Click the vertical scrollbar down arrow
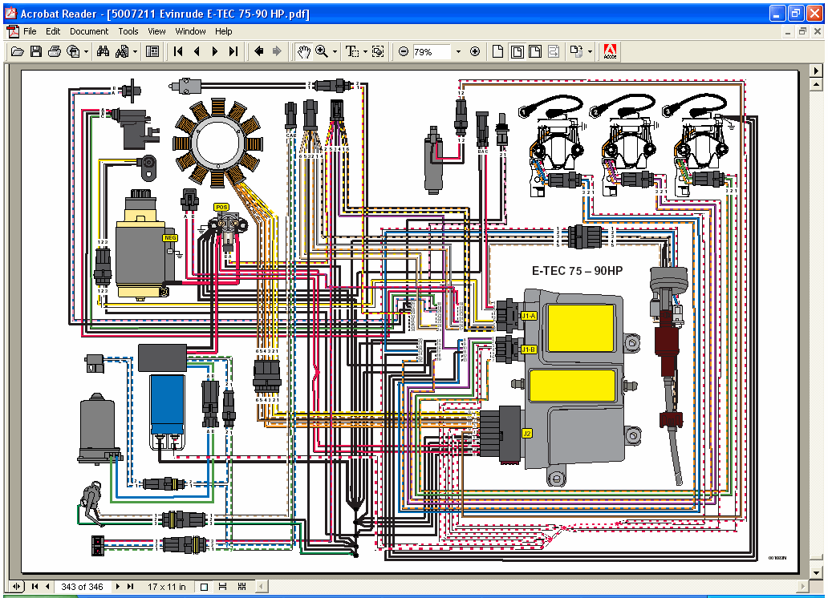 [x=817, y=572]
